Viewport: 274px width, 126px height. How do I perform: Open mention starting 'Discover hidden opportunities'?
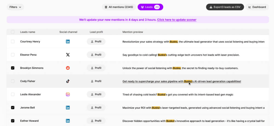pyautogui.click(x=193, y=121)
